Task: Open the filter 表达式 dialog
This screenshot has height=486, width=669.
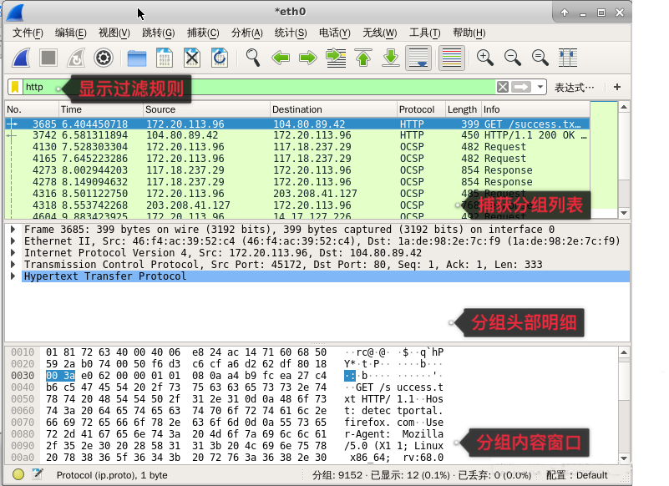Action: click(x=575, y=87)
